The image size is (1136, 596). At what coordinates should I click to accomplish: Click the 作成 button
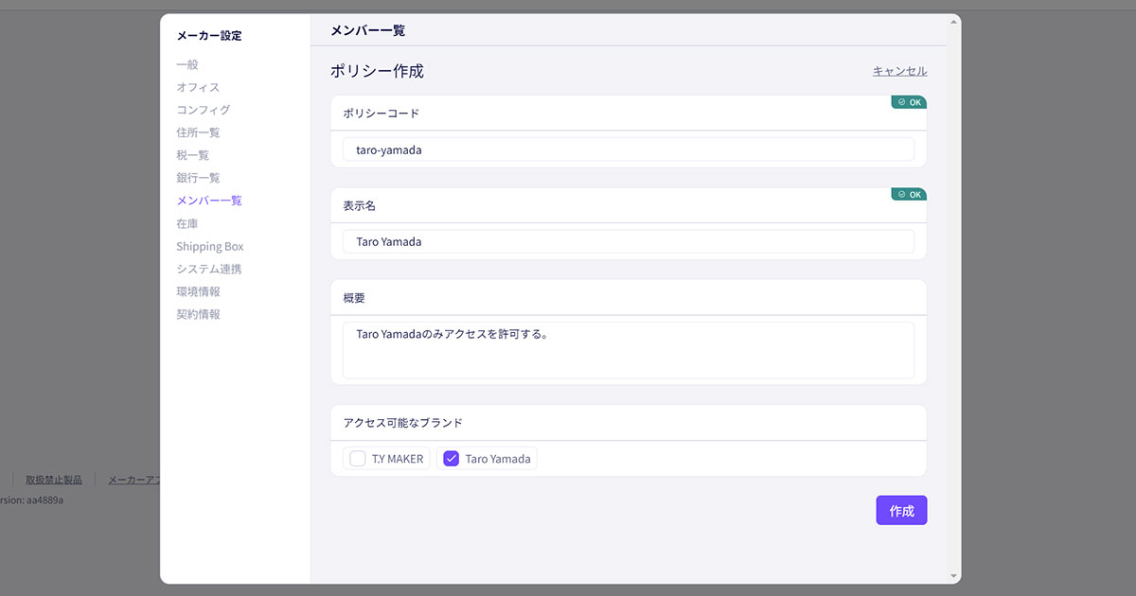tap(901, 511)
